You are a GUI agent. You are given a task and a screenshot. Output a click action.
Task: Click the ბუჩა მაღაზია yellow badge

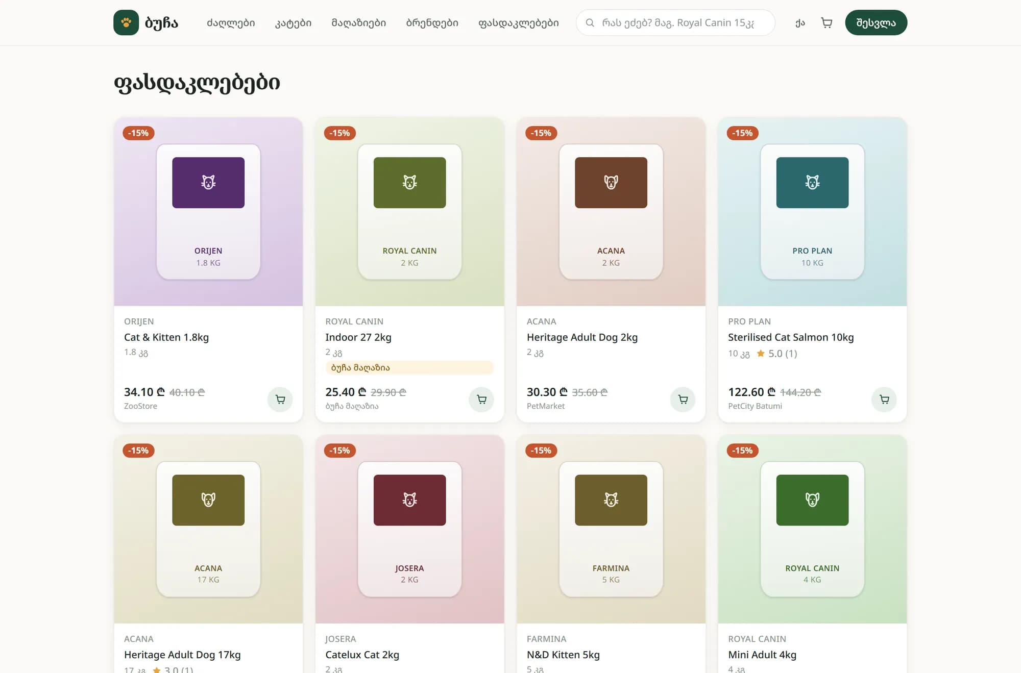409,367
